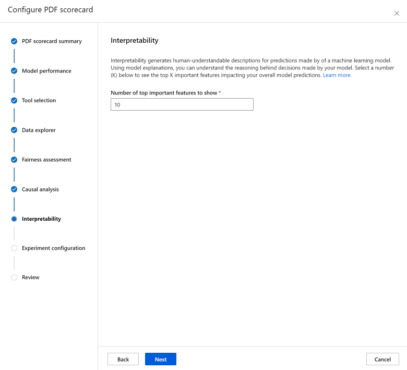The height and width of the screenshot is (370, 407).
Task: Click the Fairness assessment checkmark icon
Action: 14,160
